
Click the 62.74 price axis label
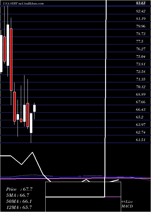click(141, 132)
